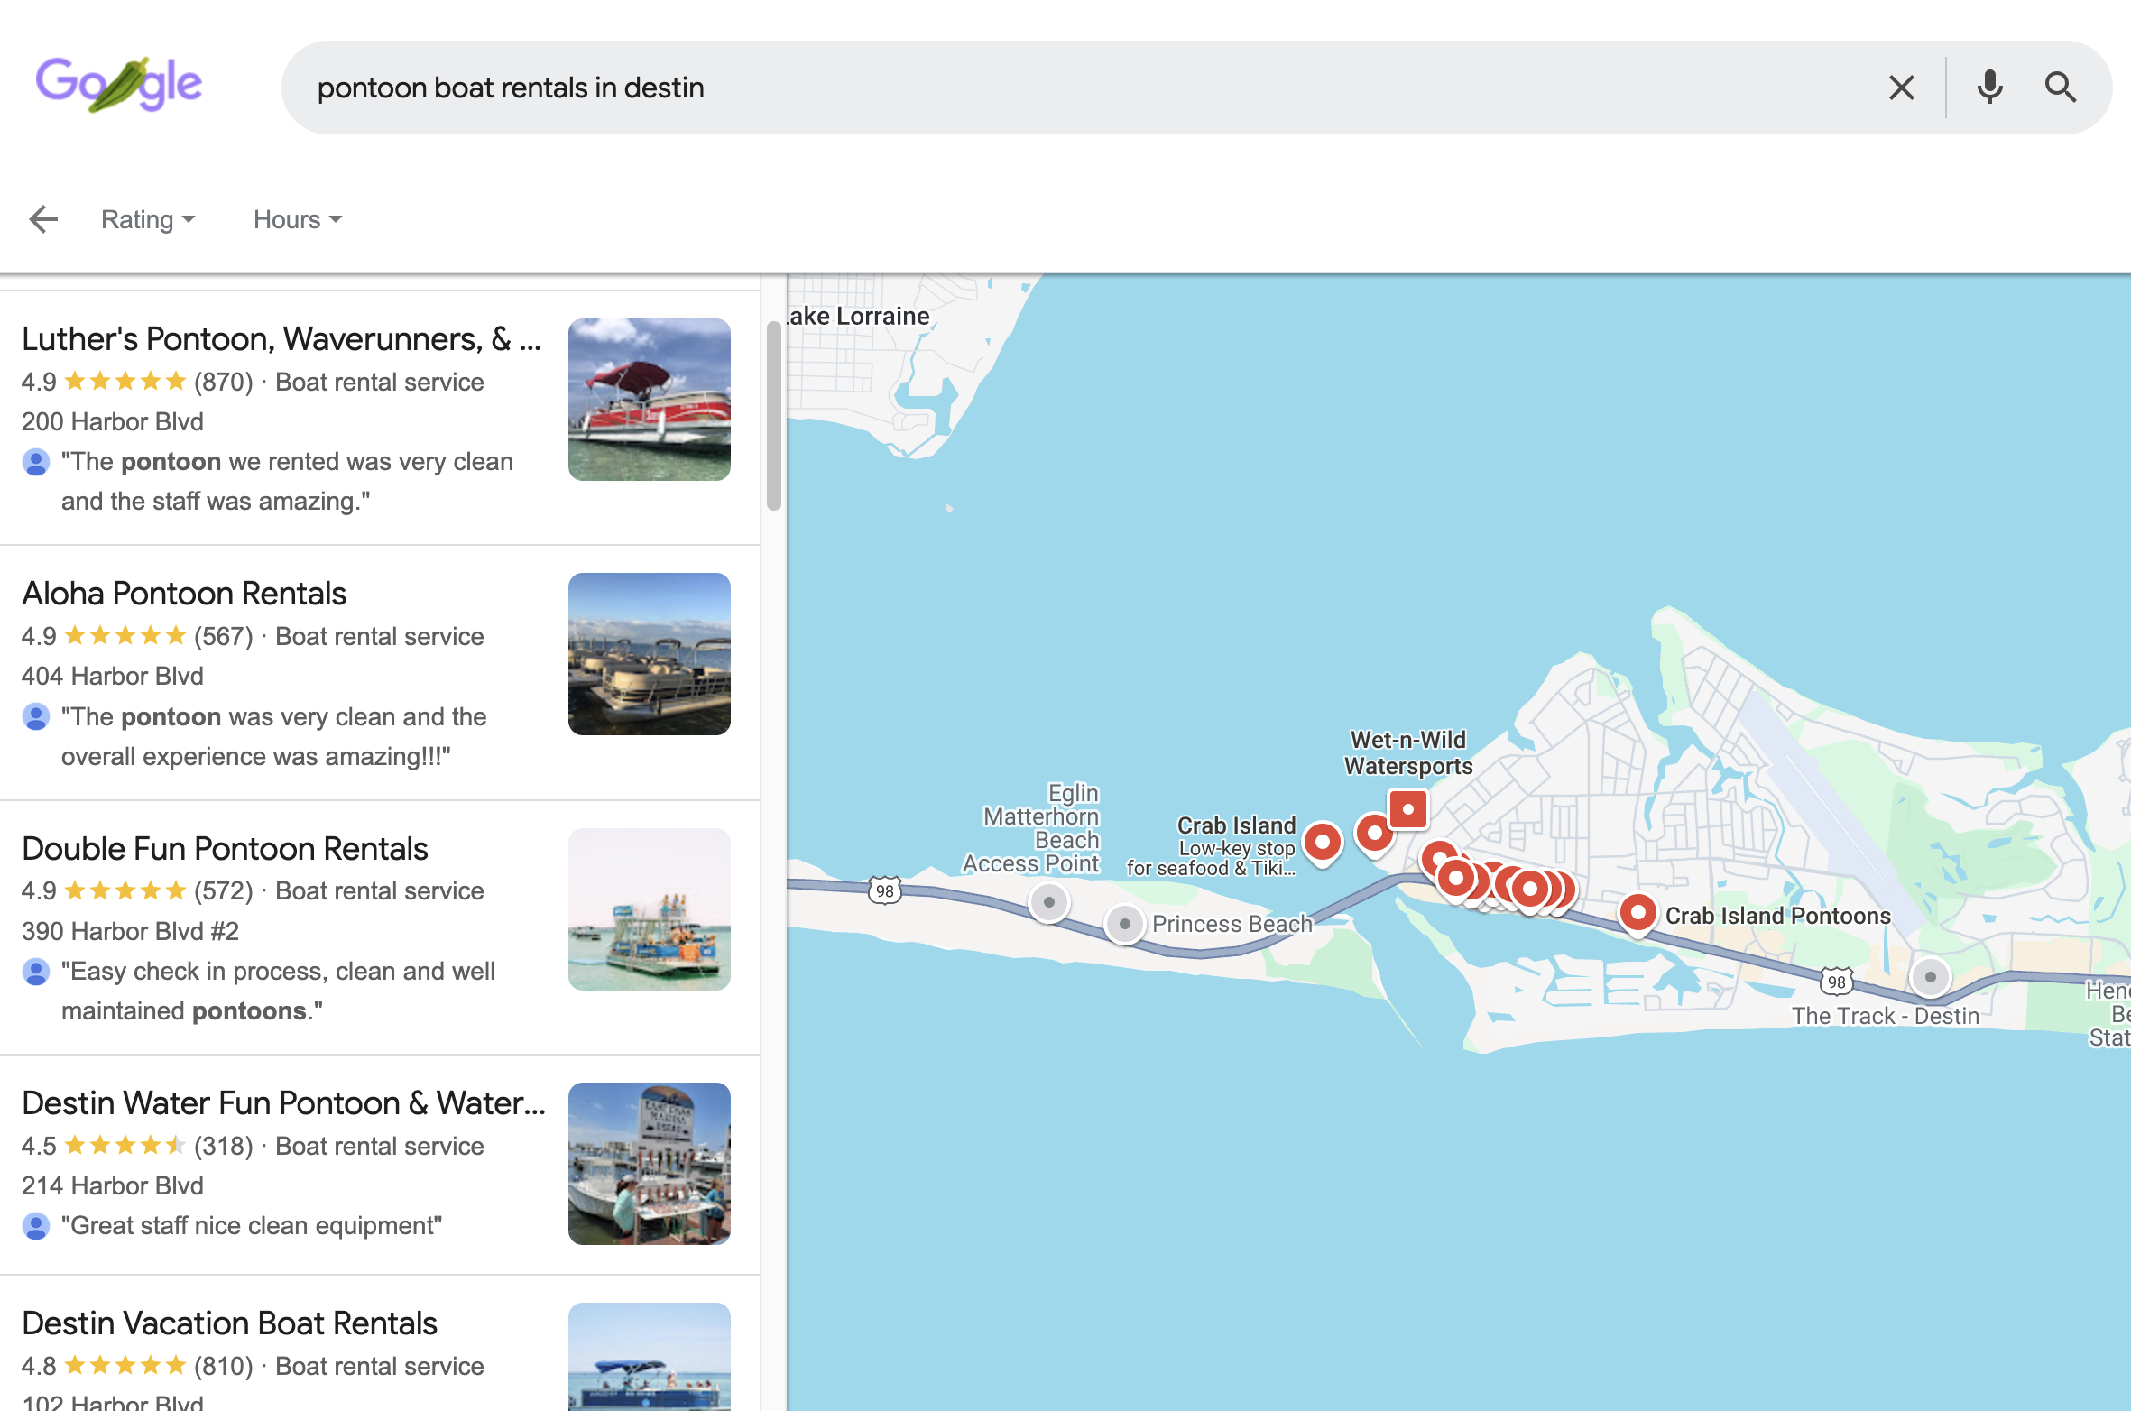Click into the search query field
This screenshot has height=1411, width=2131.
(1083, 88)
